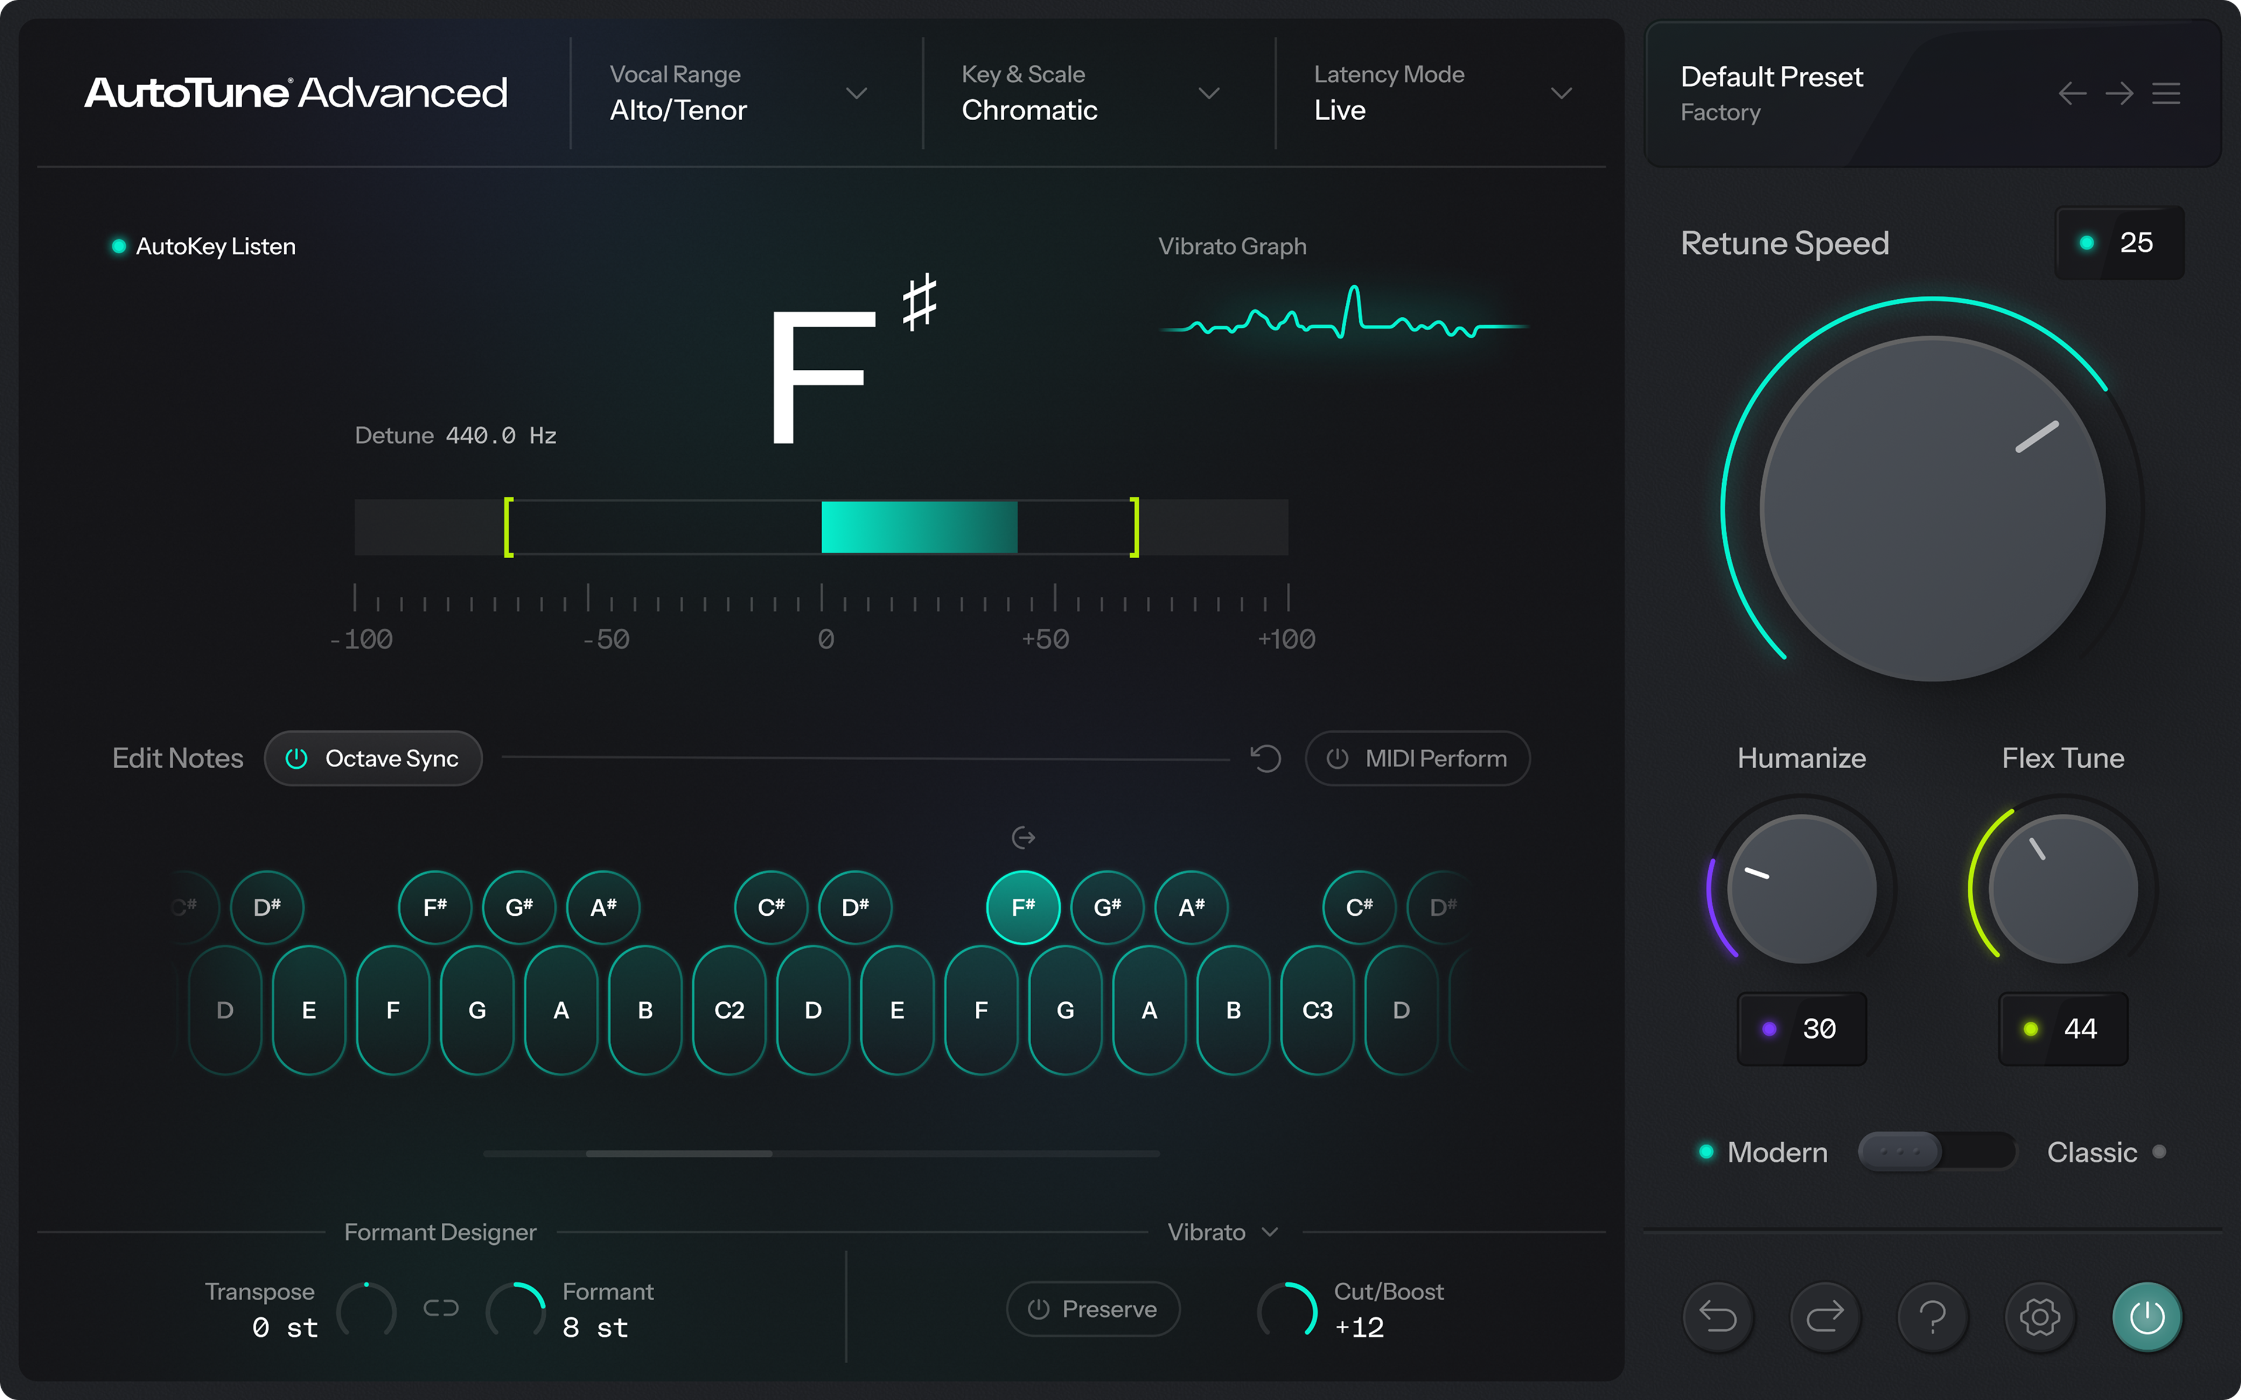Reset edited notes with the circular arrow icon
The image size is (2241, 1400).
(1265, 758)
